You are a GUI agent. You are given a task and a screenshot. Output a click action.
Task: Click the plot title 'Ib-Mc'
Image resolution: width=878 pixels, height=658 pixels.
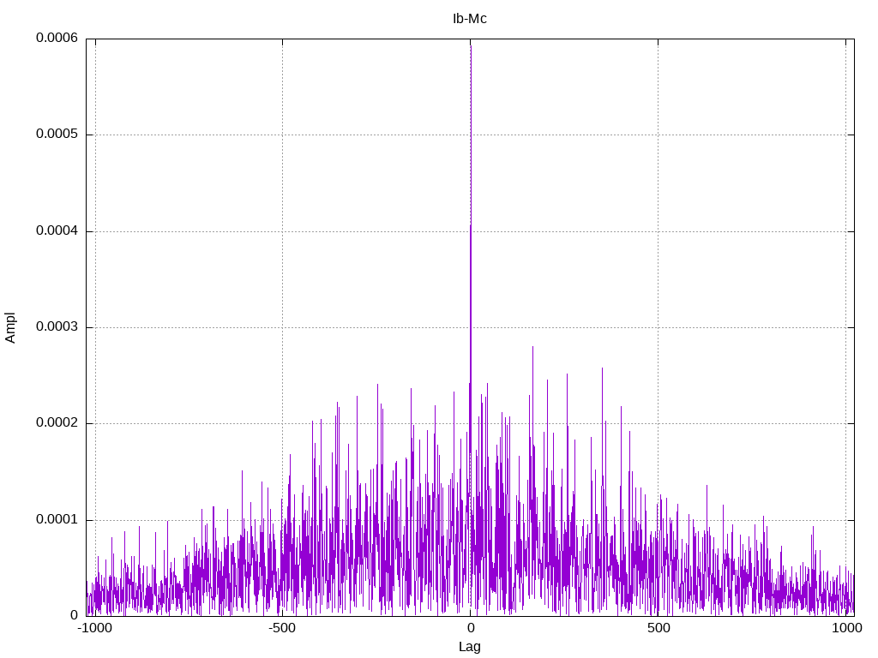point(469,19)
